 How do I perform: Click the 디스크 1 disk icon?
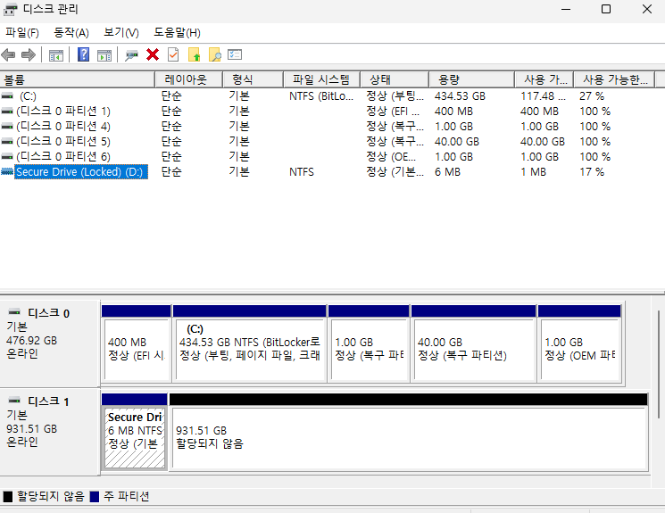pyautogui.click(x=14, y=401)
